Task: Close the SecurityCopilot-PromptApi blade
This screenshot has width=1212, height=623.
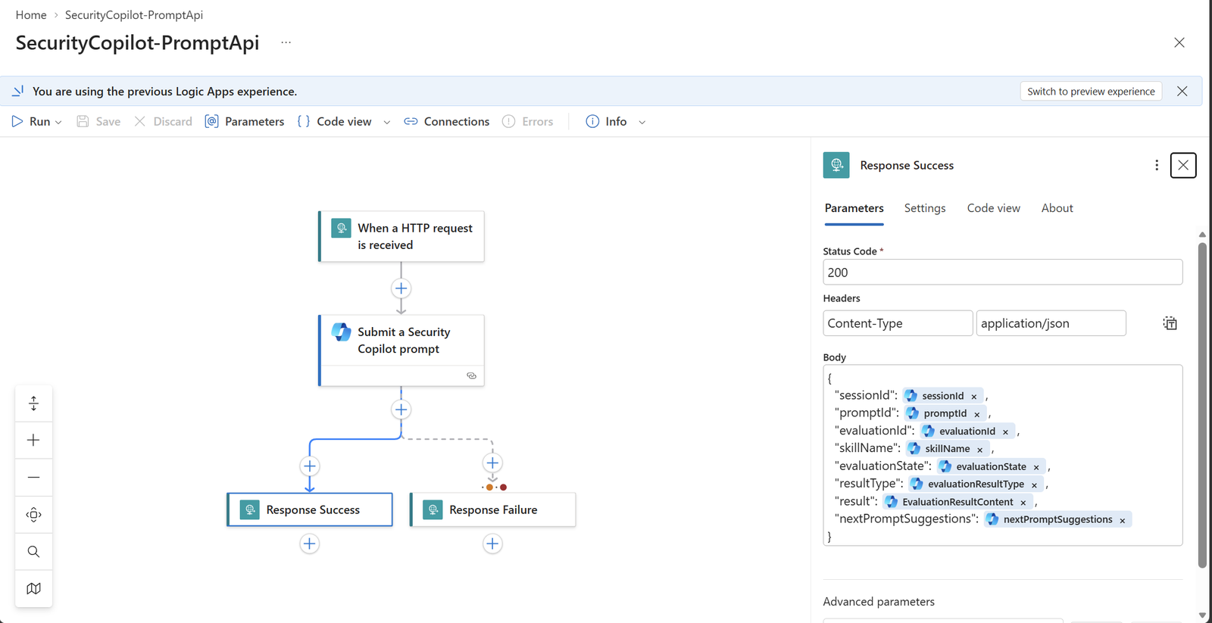Action: point(1179,42)
